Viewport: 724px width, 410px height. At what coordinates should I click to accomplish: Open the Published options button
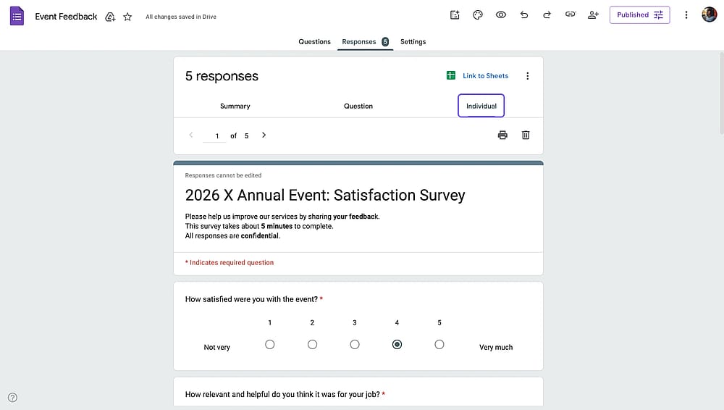(639, 14)
